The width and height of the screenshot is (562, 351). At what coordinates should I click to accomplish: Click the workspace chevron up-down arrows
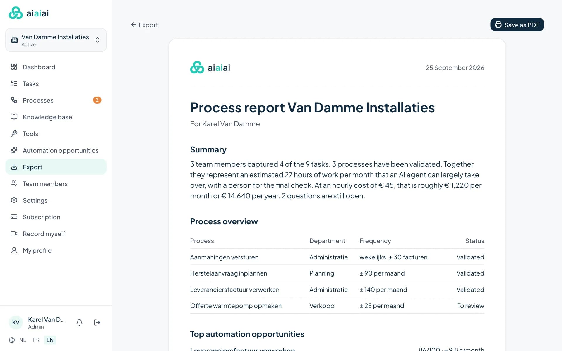97,40
